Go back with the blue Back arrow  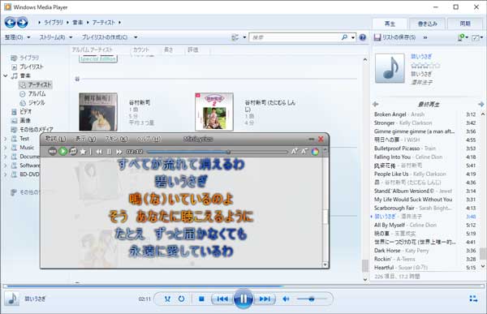(x=10, y=23)
